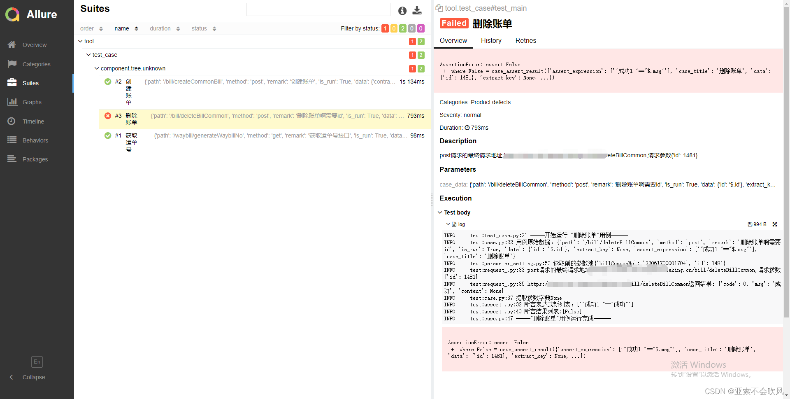Click the pane splitter handle
The height and width of the screenshot is (399, 790).
pos(432,199)
